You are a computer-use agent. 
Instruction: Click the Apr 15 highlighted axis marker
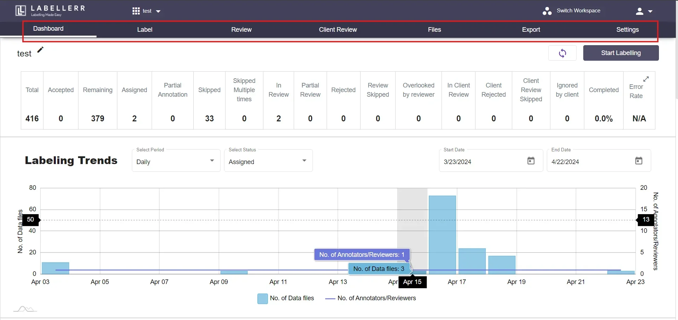point(413,282)
